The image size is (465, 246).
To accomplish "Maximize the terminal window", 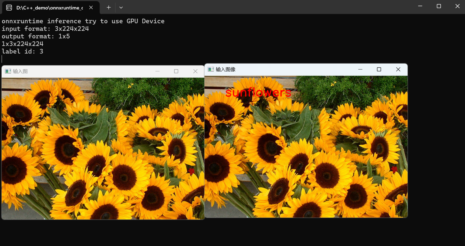I will pyautogui.click(x=439, y=6).
